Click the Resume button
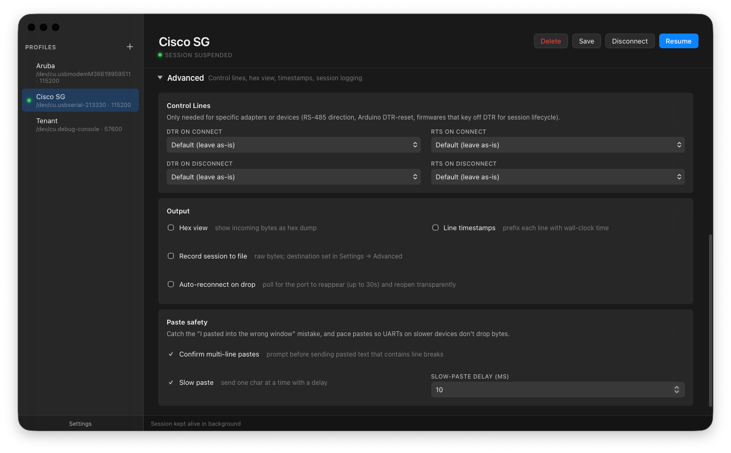731x453 pixels. 679,40
